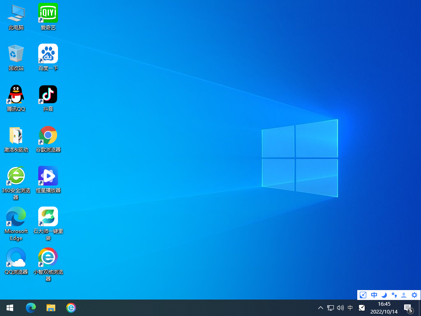This screenshot has height=316, width=421.
Task: Toggle Chinese/English input mode on IME bar
Action: [374, 295]
